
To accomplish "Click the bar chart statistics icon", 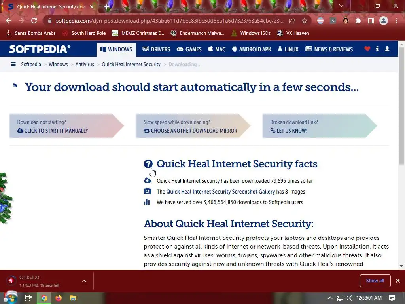I will (x=147, y=201).
